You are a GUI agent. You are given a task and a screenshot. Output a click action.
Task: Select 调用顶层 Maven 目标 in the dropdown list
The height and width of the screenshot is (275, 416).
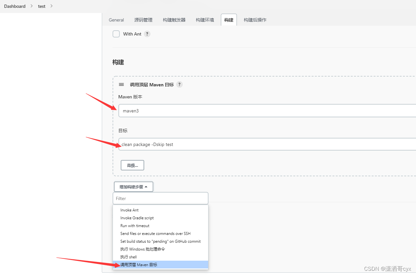[x=161, y=265]
